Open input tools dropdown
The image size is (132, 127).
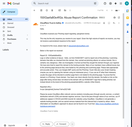(117, 11)
